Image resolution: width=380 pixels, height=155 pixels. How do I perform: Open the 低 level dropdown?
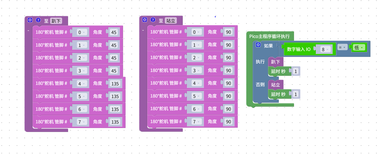(x=359, y=47)
